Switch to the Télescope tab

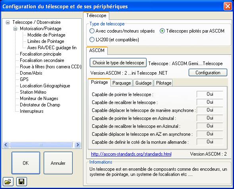pos(96,15)
